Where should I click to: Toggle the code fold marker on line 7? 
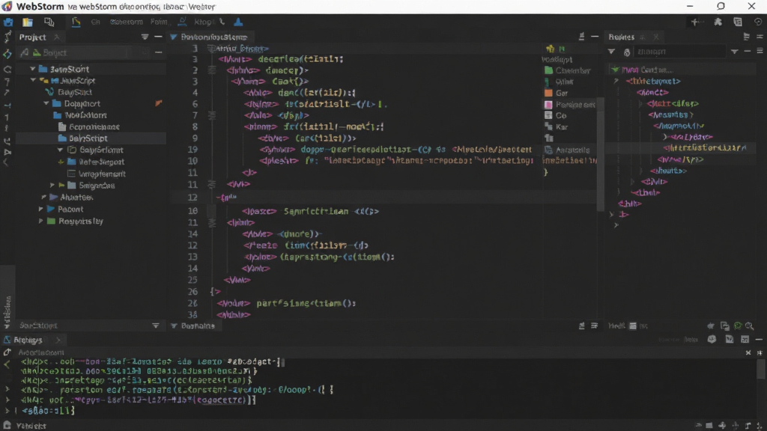coord(212,115)
